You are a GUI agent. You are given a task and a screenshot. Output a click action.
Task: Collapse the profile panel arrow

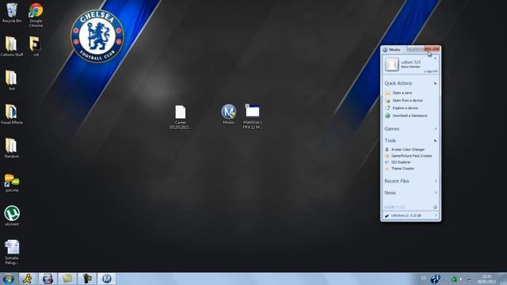[x=435, y=59]
